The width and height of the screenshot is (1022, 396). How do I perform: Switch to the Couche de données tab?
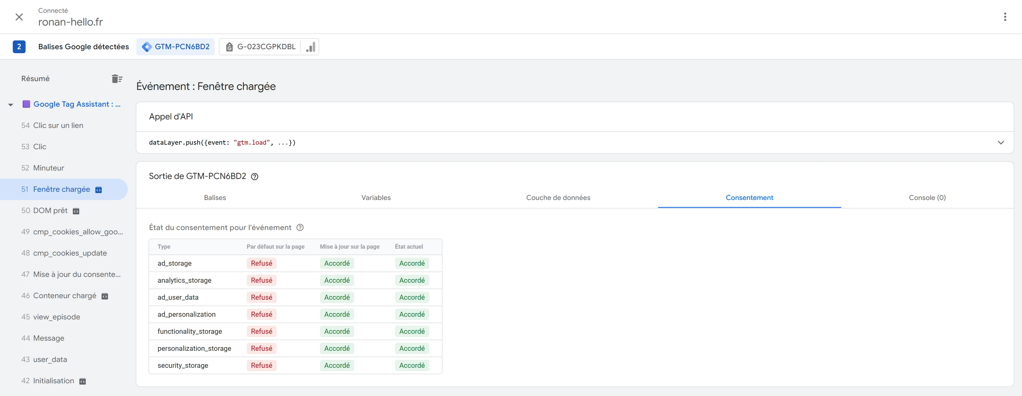click(x=558, y=197)
